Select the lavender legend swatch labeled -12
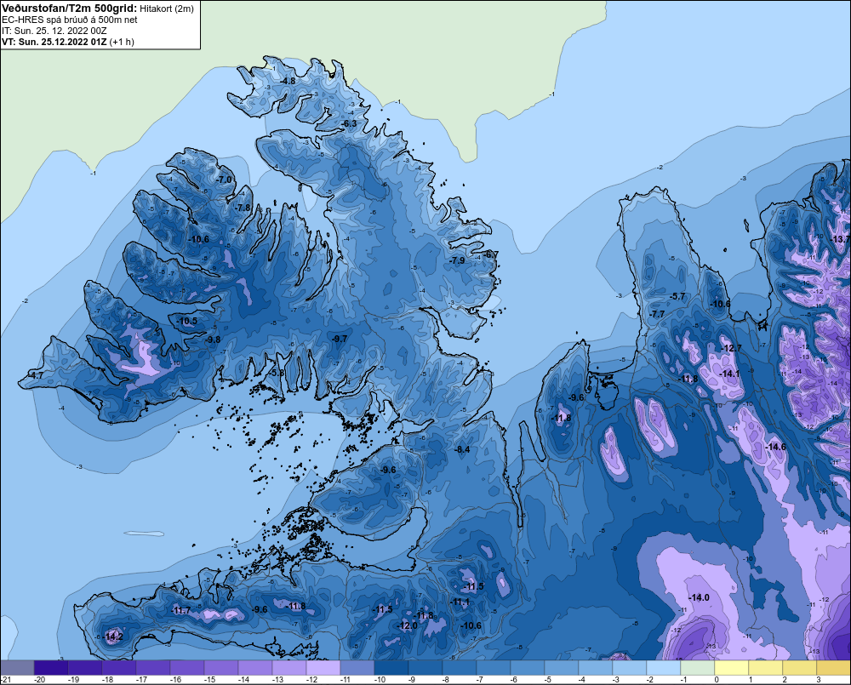The width and height of the screenshot is (851, 685). 323,667
